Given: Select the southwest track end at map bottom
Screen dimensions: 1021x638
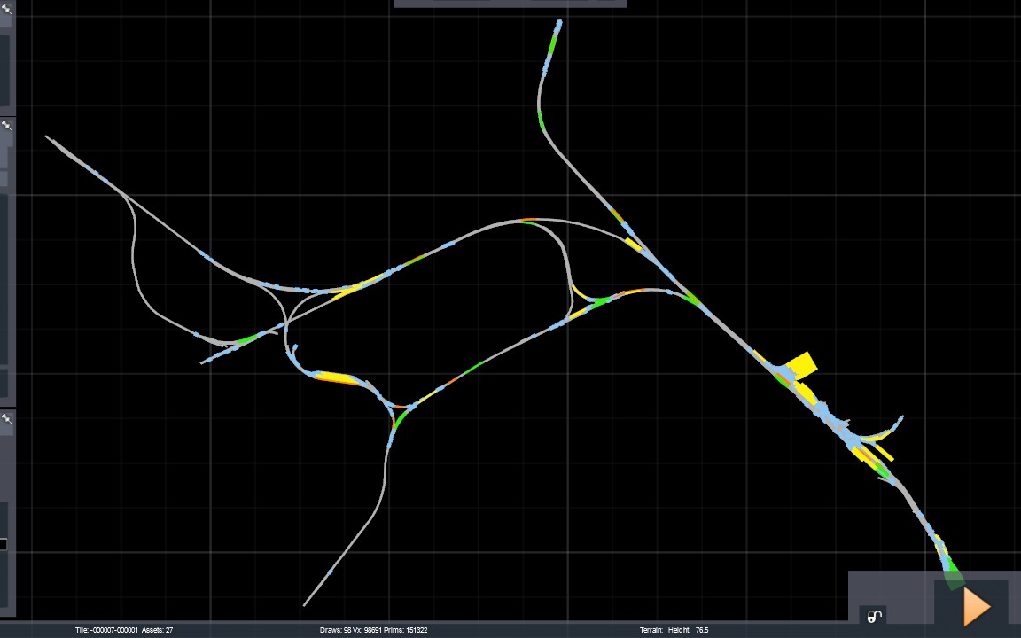Looking at the screenshot, I should pos(306,603).
